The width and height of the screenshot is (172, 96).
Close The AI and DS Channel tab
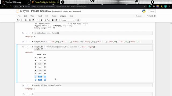coord(28,2)
